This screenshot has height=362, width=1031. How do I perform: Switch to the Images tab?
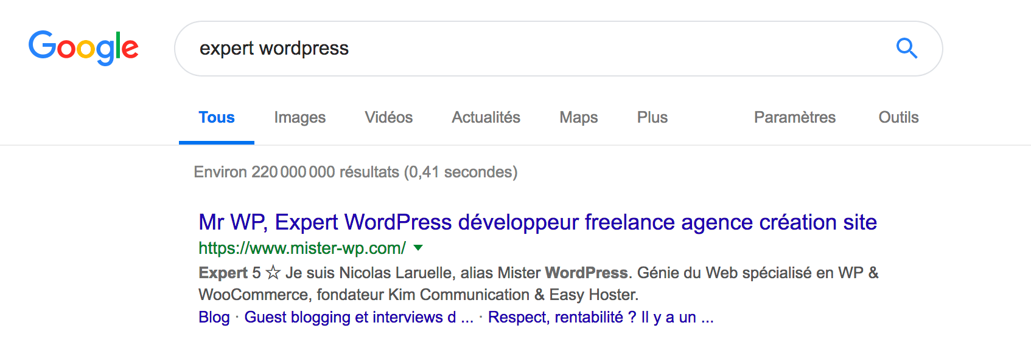[299, 117]
